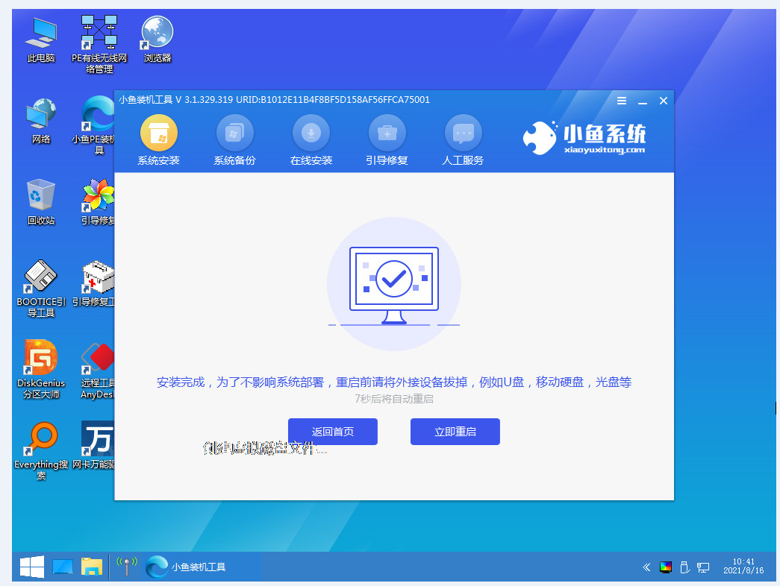Open the 系统备份 backup section
This screenshot has width=780, height=586.
click(x=235, y=140)
